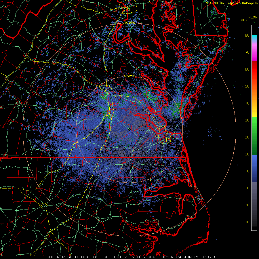Click the -20 value on the dBZ scale
This screenshot has height=259, width=259.
point(246,205)
